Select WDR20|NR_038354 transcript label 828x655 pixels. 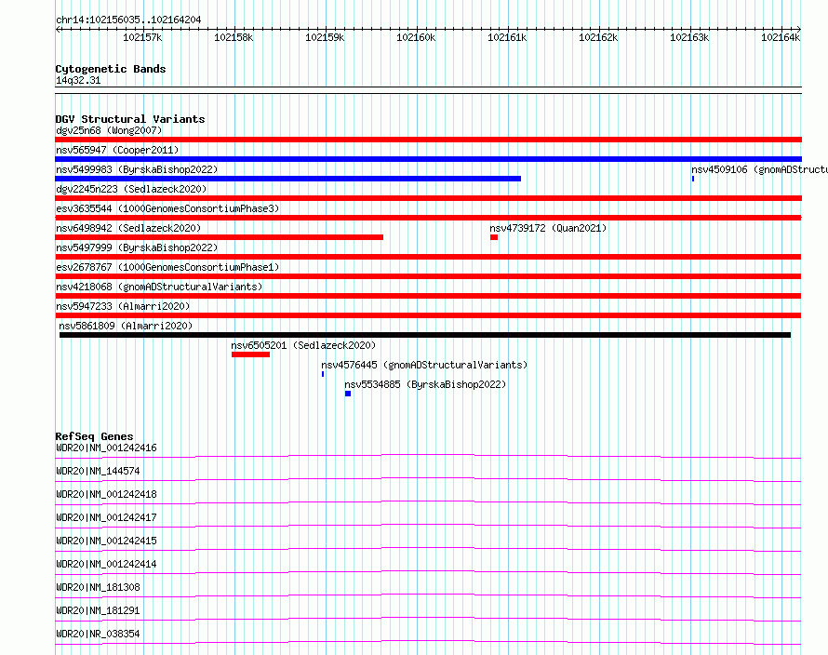click(x=98, y=634)
